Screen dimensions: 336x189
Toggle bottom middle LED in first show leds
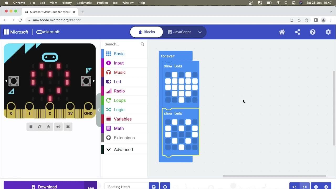181,100
